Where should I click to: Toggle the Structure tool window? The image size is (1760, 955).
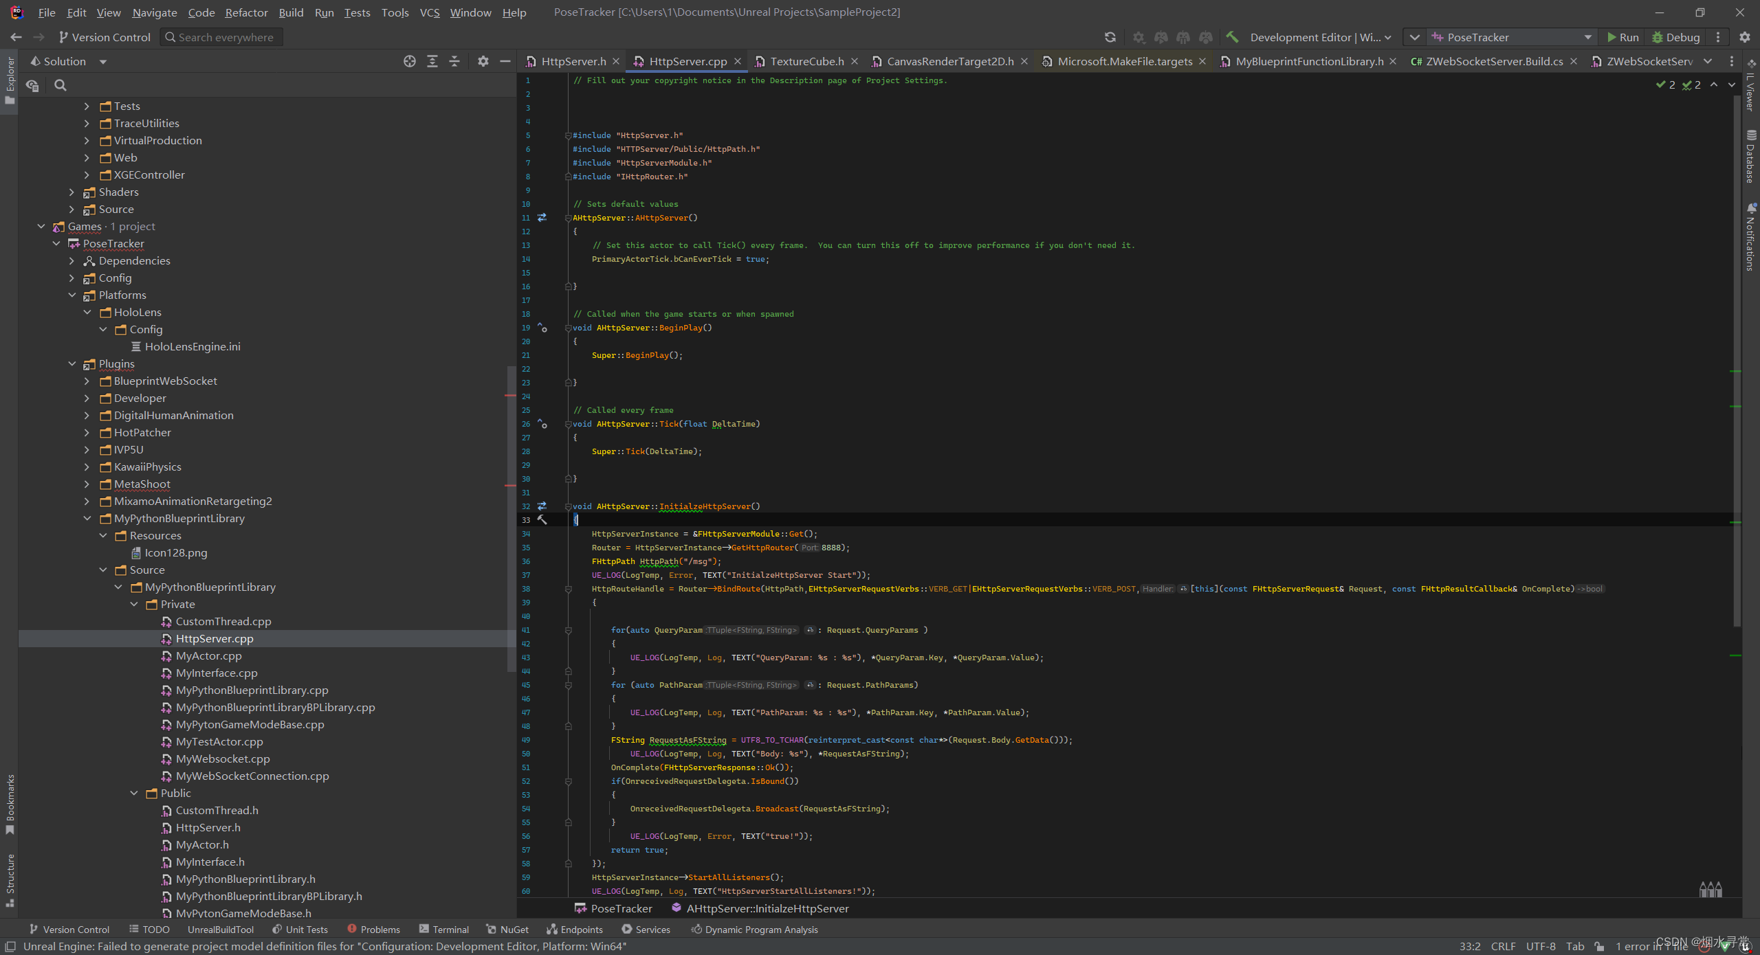tap(10, 879)
